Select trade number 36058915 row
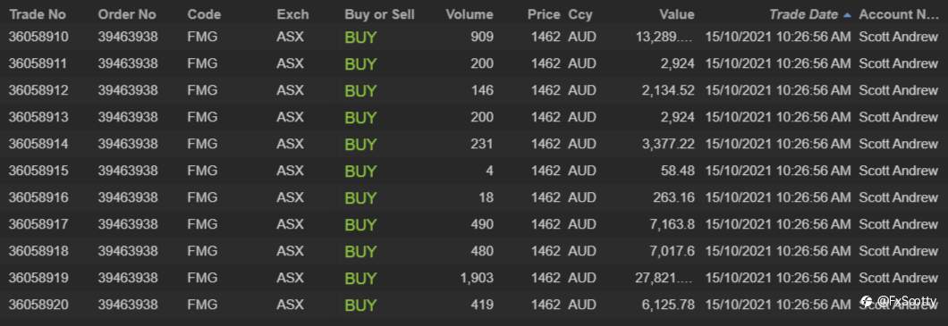Viewport: 948px width, 326px height. click(474, 171)
